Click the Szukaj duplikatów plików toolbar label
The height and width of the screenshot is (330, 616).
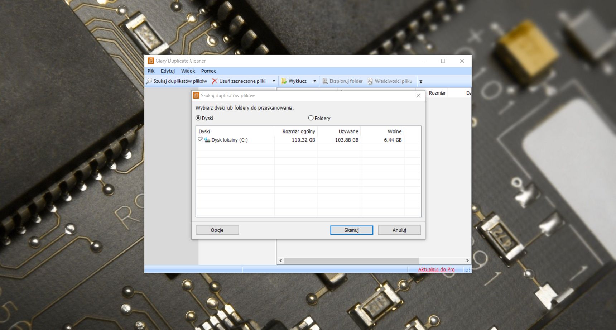click(x=180, y=81)
